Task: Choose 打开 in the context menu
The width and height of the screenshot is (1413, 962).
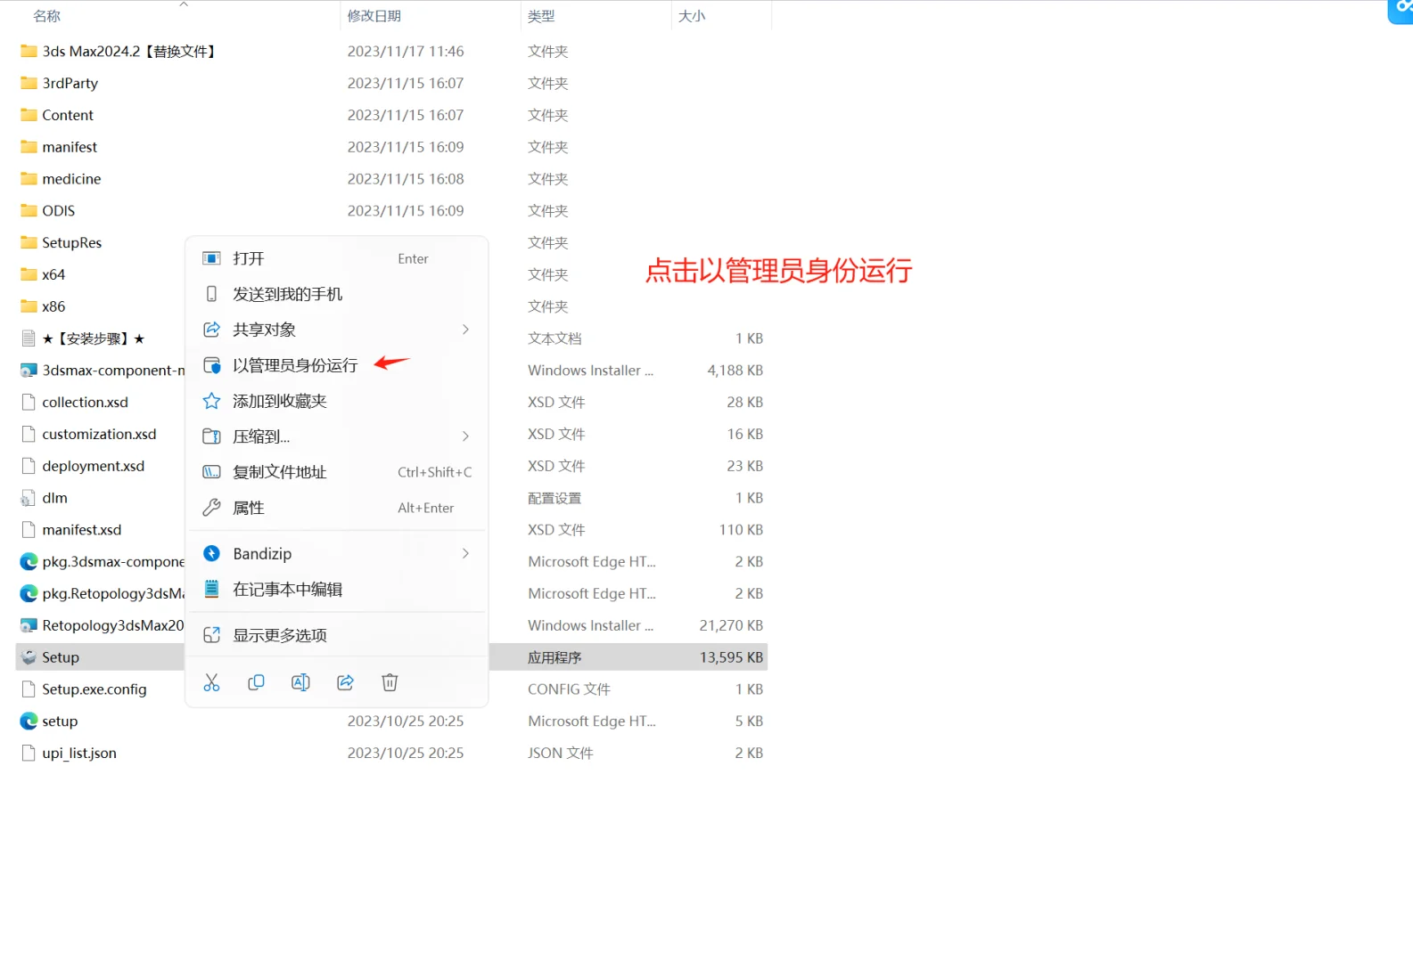Action: [336, 258]
